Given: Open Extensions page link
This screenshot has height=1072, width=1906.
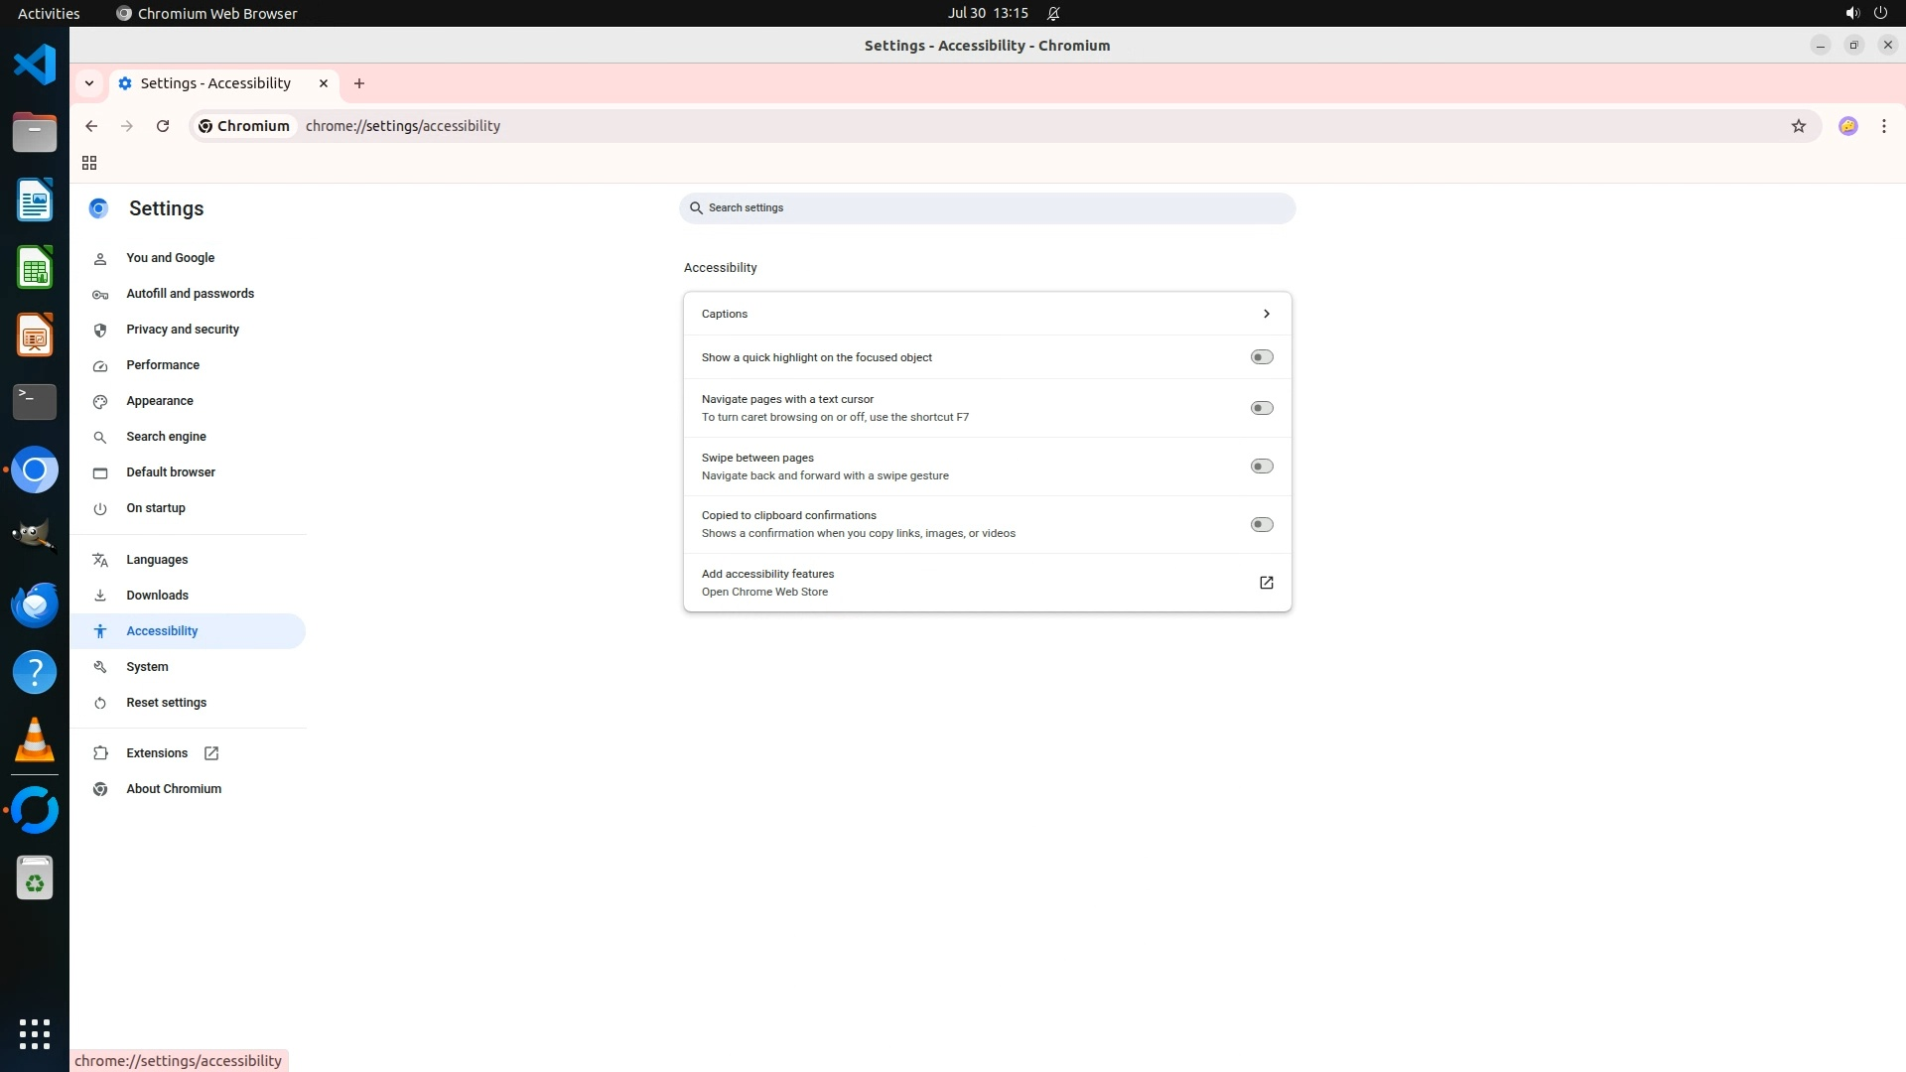Looking at the screenshot, I should tap(157, 753).
